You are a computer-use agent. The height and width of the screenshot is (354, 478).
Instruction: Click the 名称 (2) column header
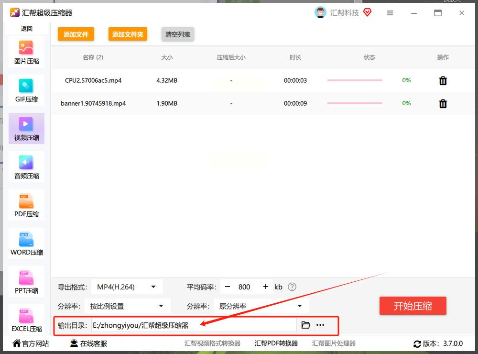[x=93, y=57]
